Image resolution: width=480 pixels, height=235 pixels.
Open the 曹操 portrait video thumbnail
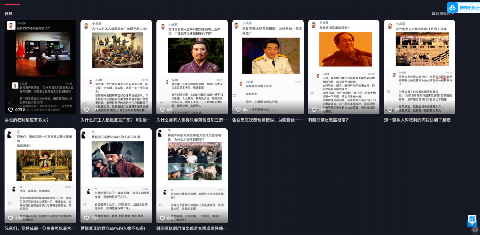pos(116,175)
